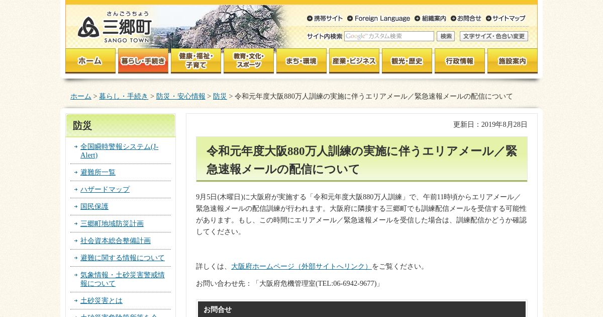Click breadcrumb link ホーム
Viewport: 603px width, 317px height.
pos(81,96)
